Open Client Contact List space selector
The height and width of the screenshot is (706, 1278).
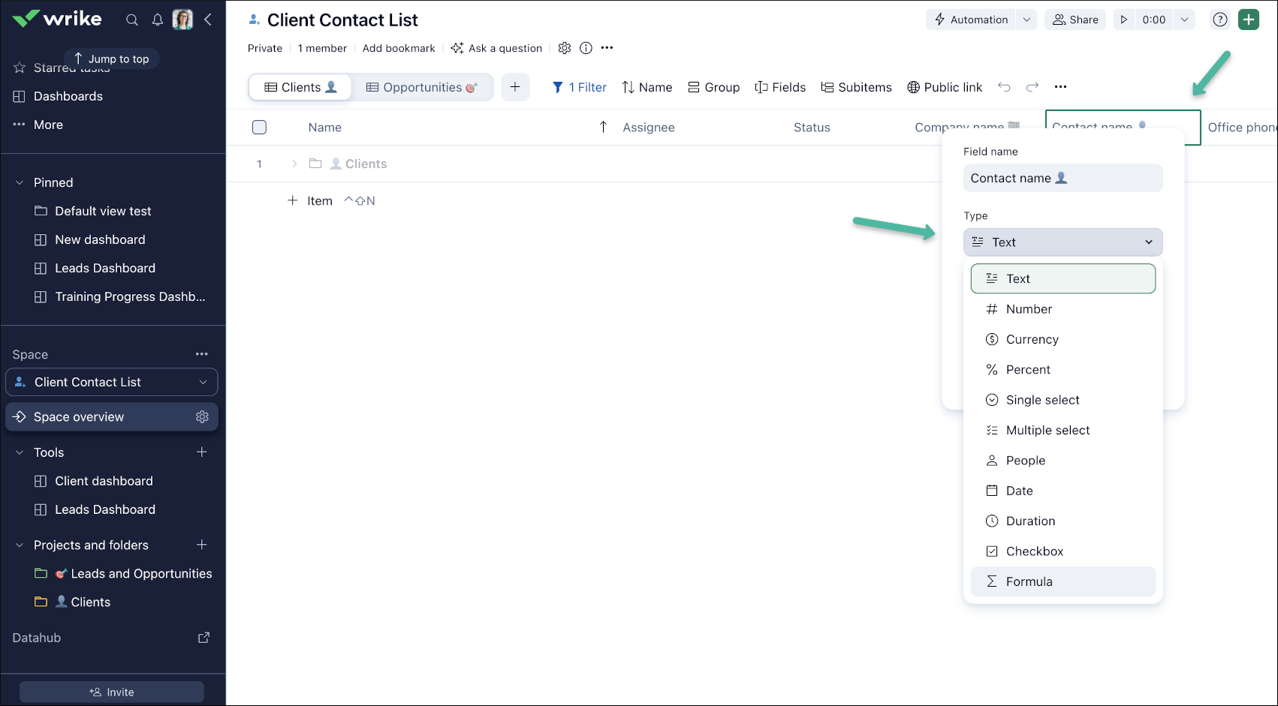coord(112,382)
